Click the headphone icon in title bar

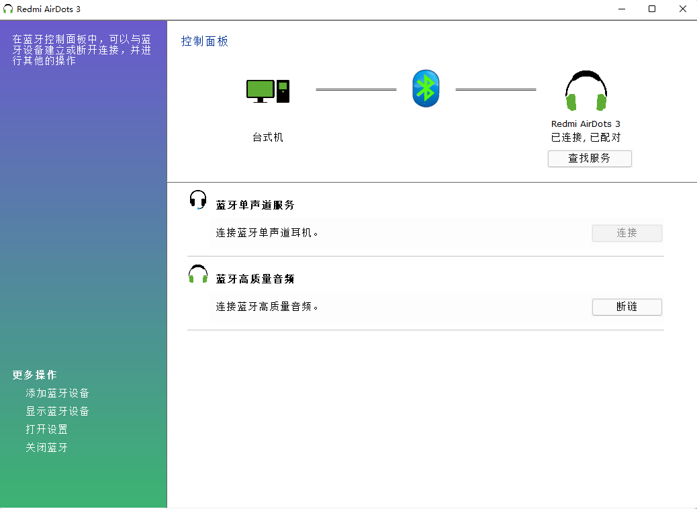point(8,9)
